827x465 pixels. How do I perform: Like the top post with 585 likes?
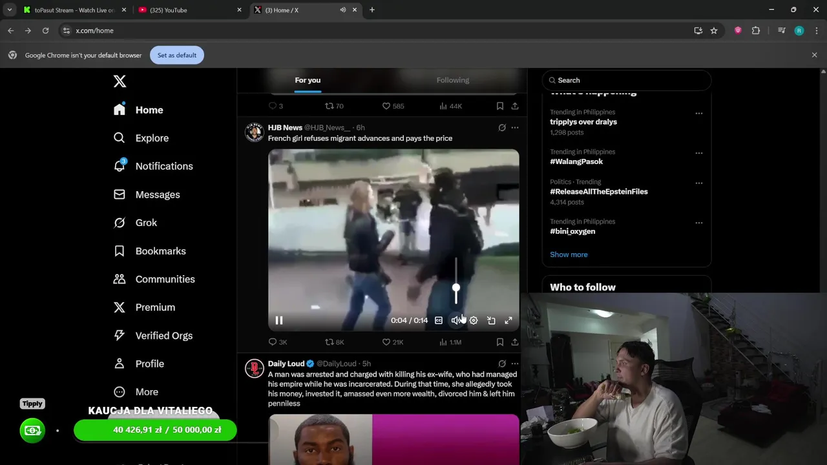tap(393, 106)
